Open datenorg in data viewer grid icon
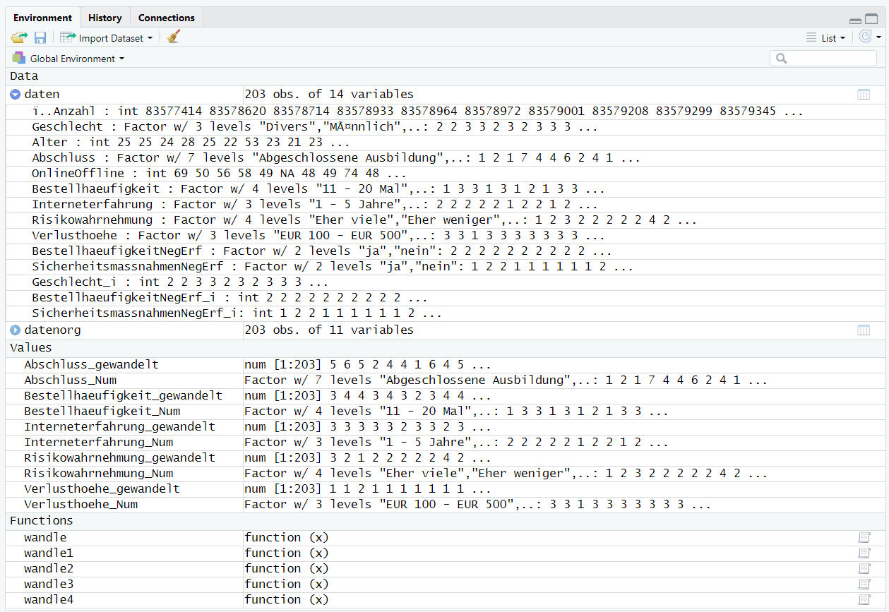 [x=863, y=330]
